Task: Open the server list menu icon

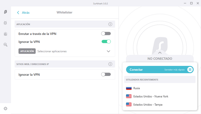Action: point(190,69)
